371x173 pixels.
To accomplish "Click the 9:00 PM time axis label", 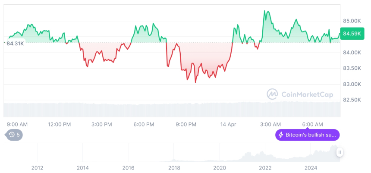I will (x=186, y=124).
